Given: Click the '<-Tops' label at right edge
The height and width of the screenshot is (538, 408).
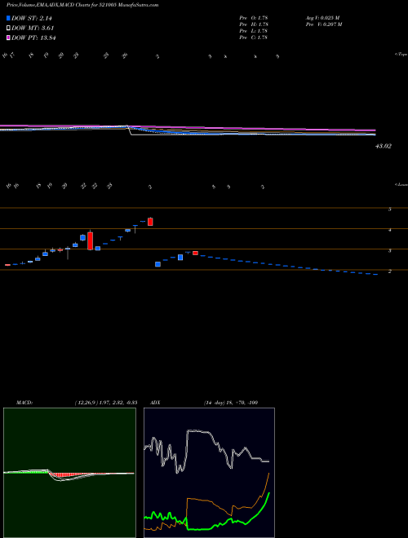Looking at the screenshot, I should pyautogui.click(x=401, y=55).
